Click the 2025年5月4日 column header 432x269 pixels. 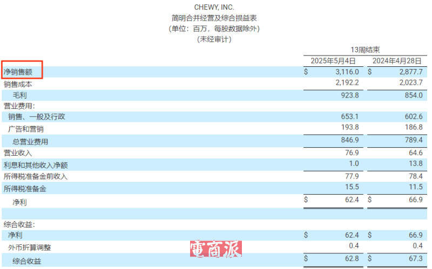pos(333,60)
